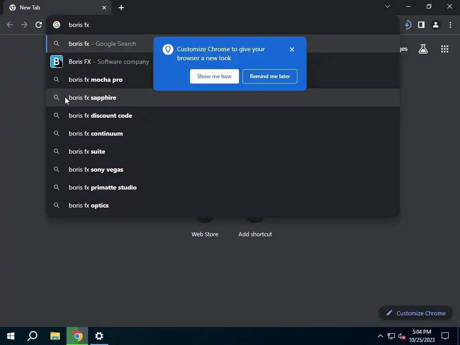The width and height of the screenshot is (460, 345).
Task: Choose 'boris fx mocha pro' suggestion
Action: [223, 80]
